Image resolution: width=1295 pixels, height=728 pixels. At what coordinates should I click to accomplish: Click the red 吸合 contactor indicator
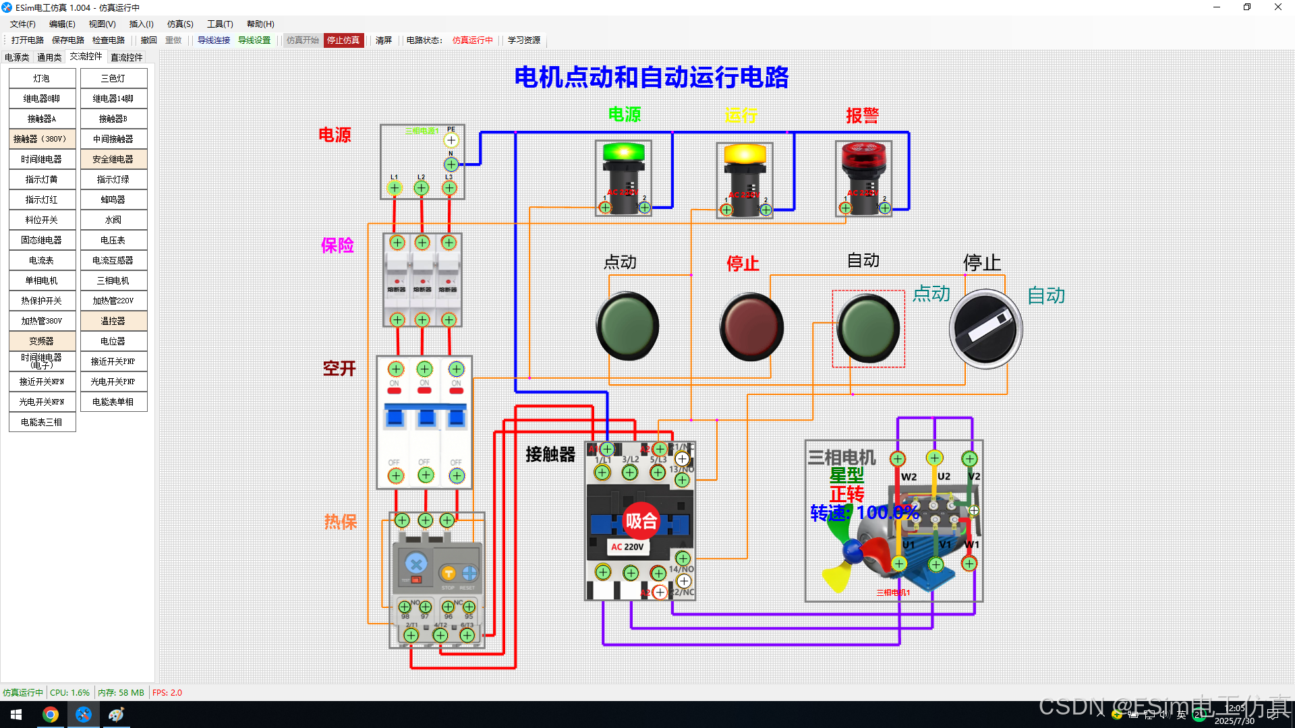pyautogui.click(x=640, y=521)
